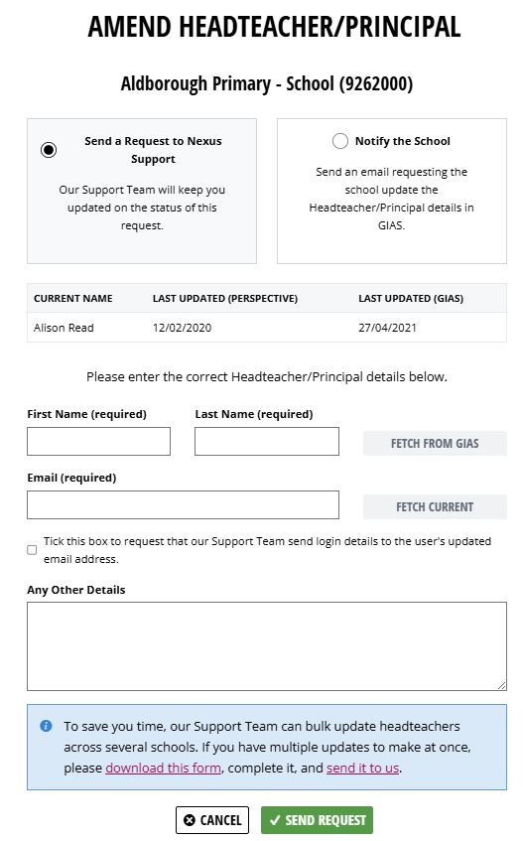Click the Alison Read table row
523x841 pixels.
pos(267,328)
